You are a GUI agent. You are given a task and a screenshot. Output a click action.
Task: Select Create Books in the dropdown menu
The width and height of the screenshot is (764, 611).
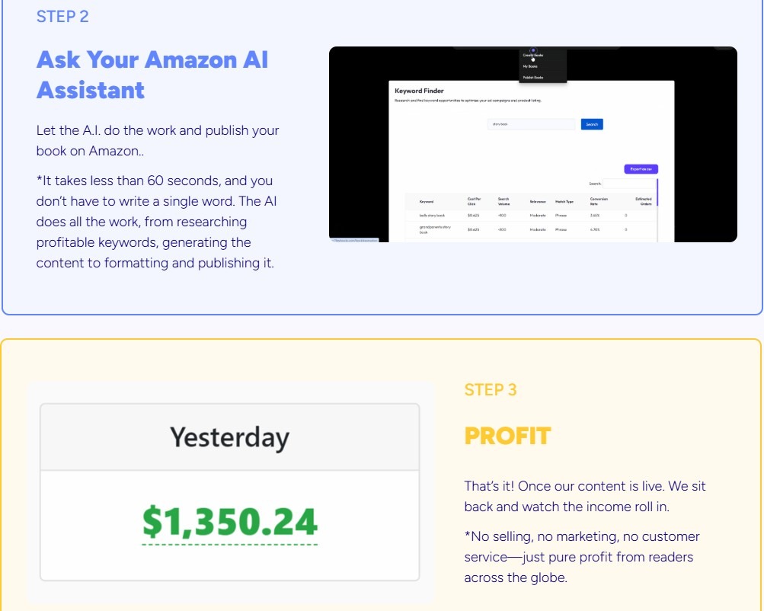(x=533, y=56)
